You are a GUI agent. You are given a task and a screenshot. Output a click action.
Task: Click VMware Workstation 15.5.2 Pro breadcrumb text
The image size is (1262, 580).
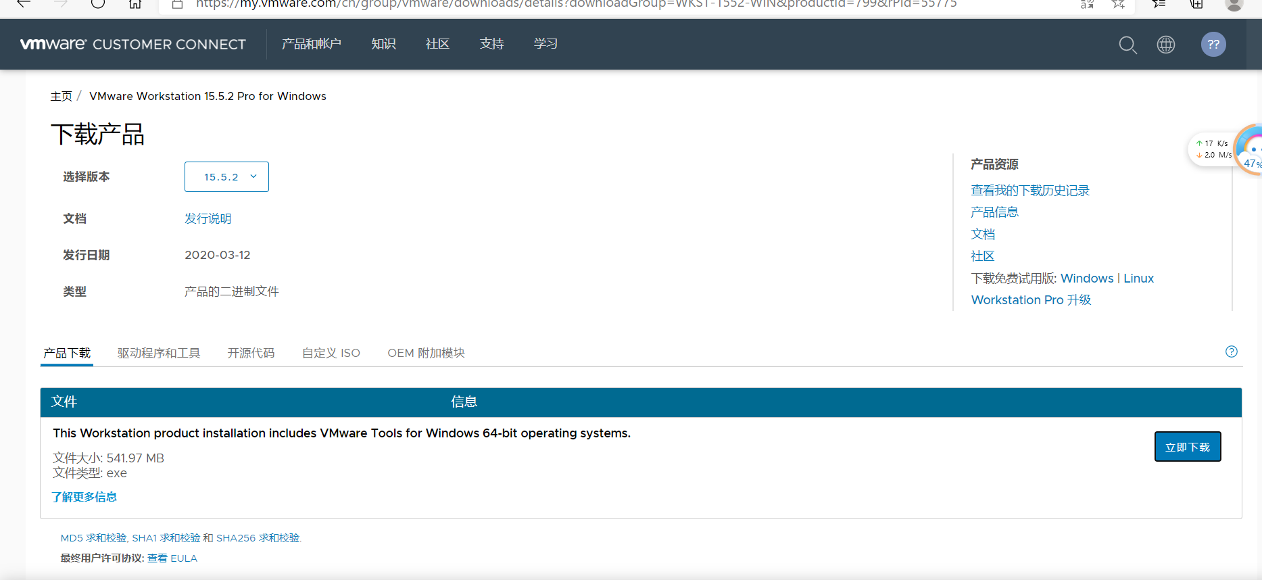pos(208,96)
